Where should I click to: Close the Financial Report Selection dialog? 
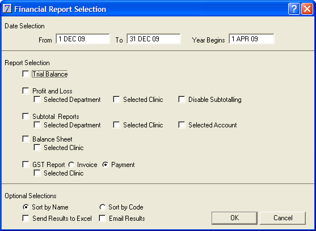[307, 9]
